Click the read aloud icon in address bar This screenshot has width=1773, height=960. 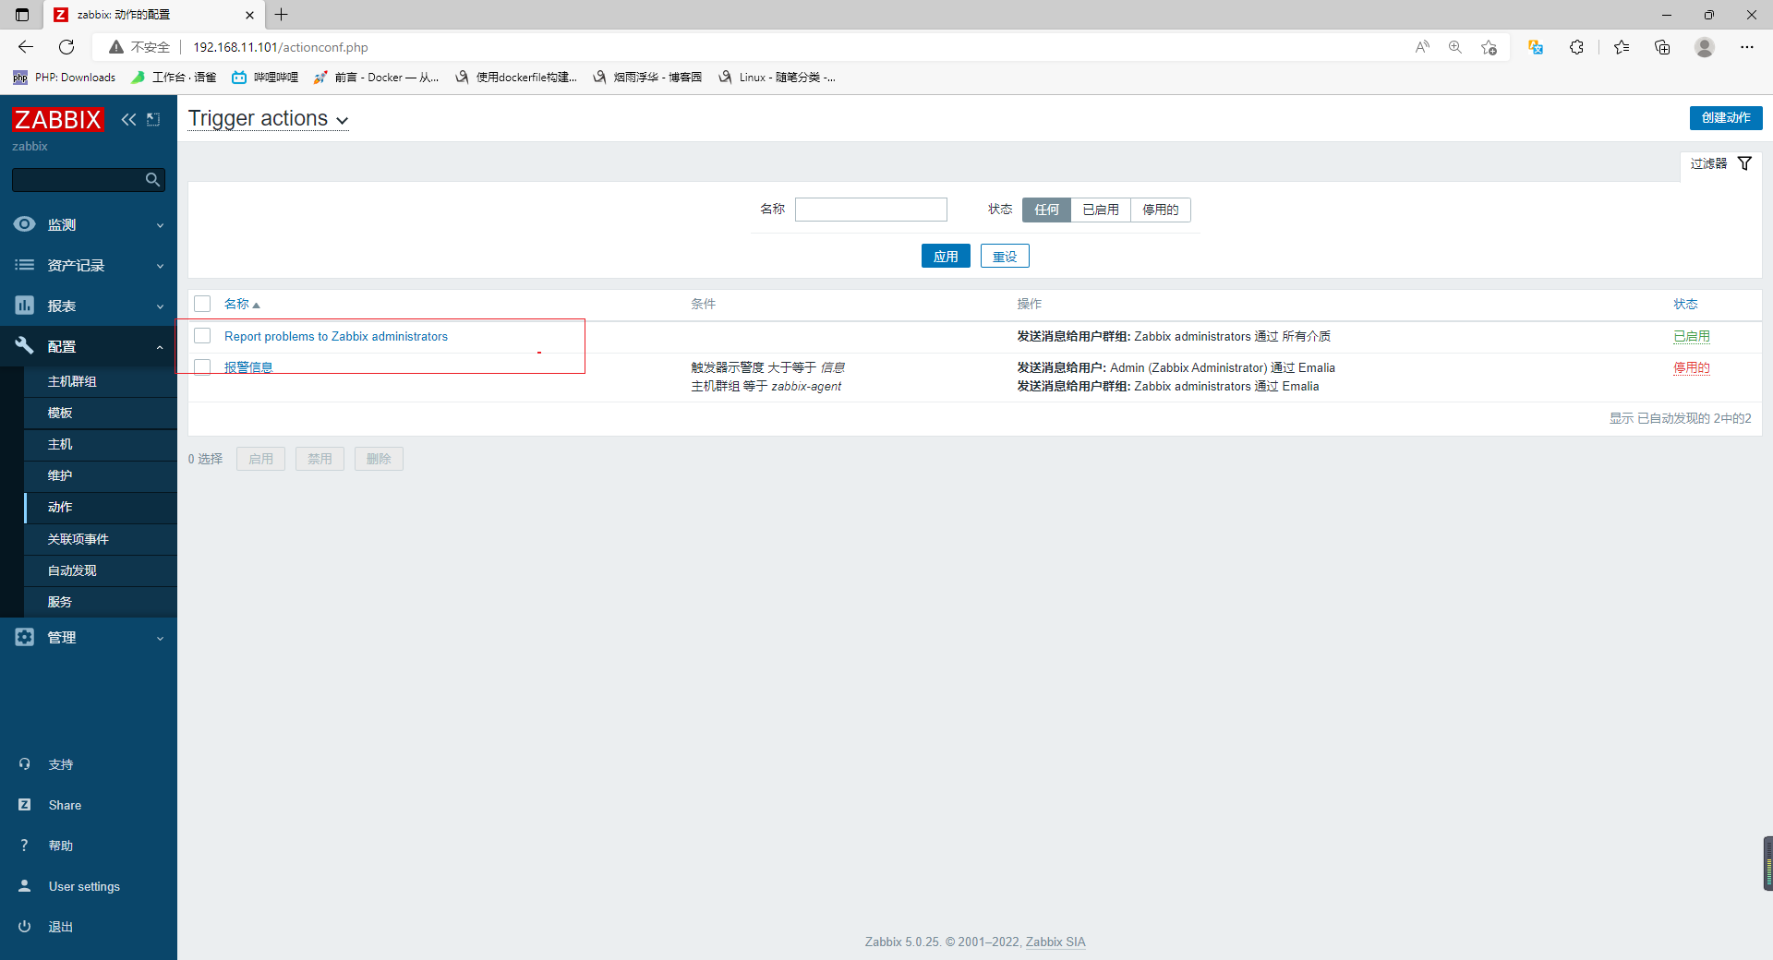pos(1422,47)
